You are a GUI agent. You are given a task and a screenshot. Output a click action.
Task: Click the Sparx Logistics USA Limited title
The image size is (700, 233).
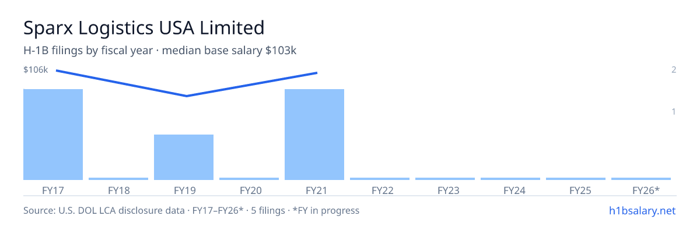tap(144, 27)
